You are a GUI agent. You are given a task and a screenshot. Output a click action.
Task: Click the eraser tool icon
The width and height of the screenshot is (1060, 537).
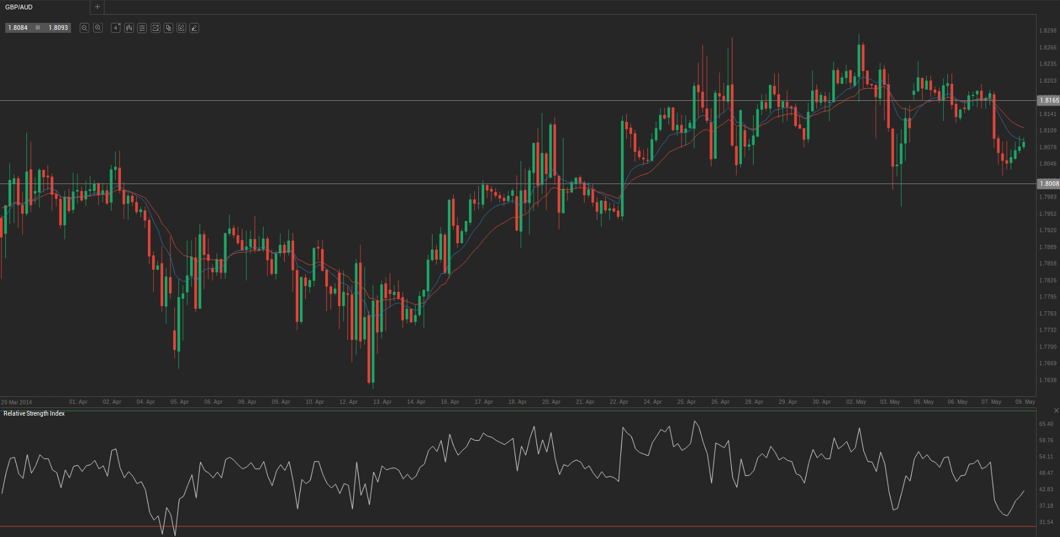[194, 28]
